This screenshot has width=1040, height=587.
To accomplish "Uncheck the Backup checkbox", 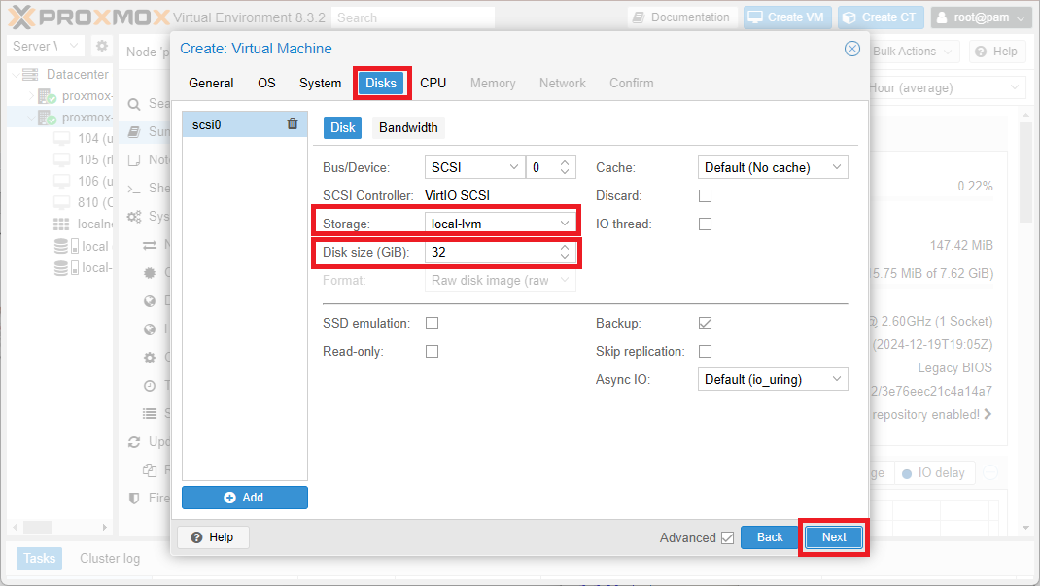I will click(x=705, y=323).
